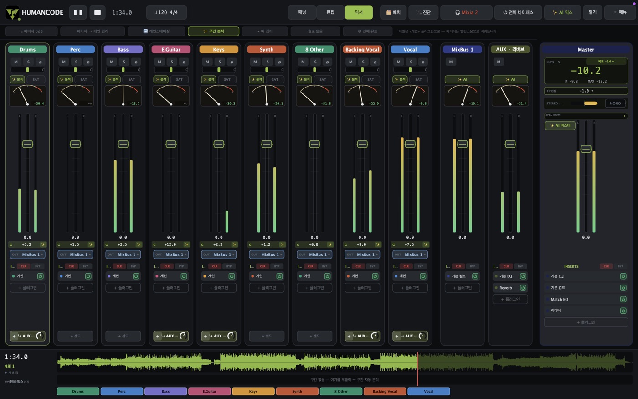Toggle power of 게인 plugin on Drums
Screen dimensions: 638x399
[x=40, y=276]
